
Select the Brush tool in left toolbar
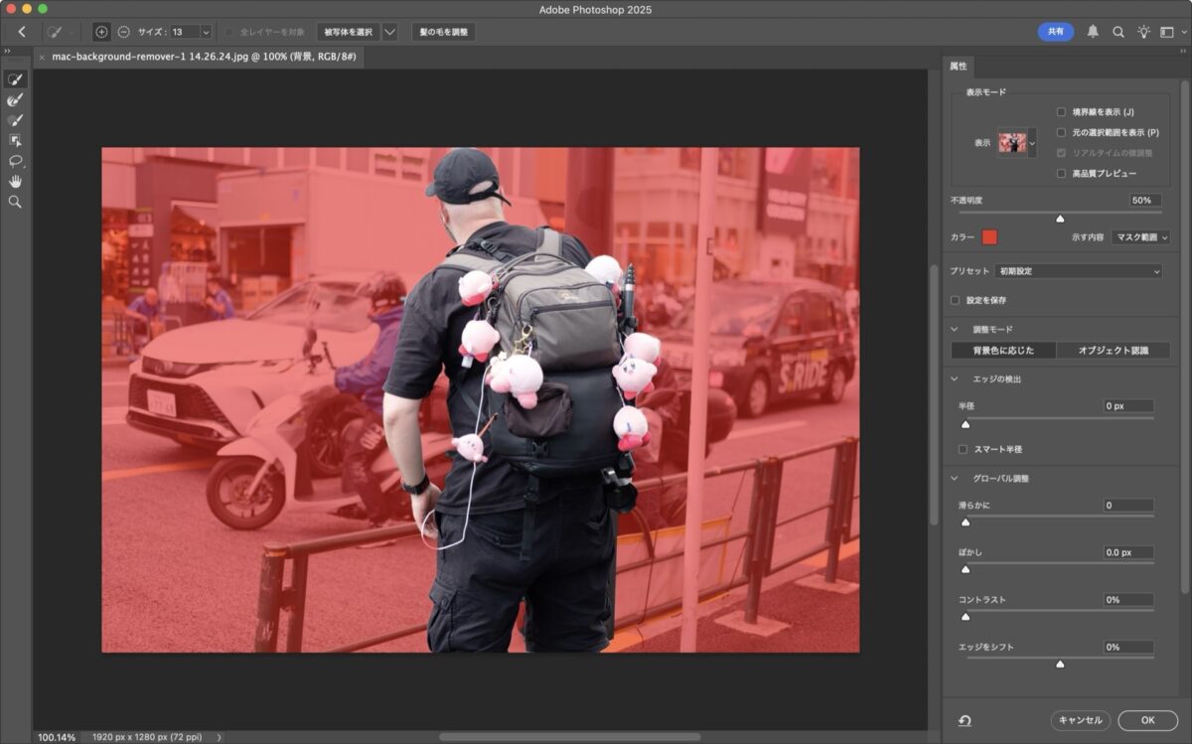[15, 120]
